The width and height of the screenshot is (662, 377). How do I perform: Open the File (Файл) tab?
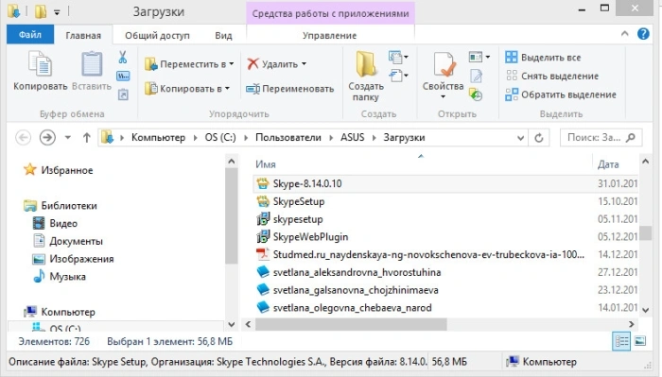click(30, 35)
